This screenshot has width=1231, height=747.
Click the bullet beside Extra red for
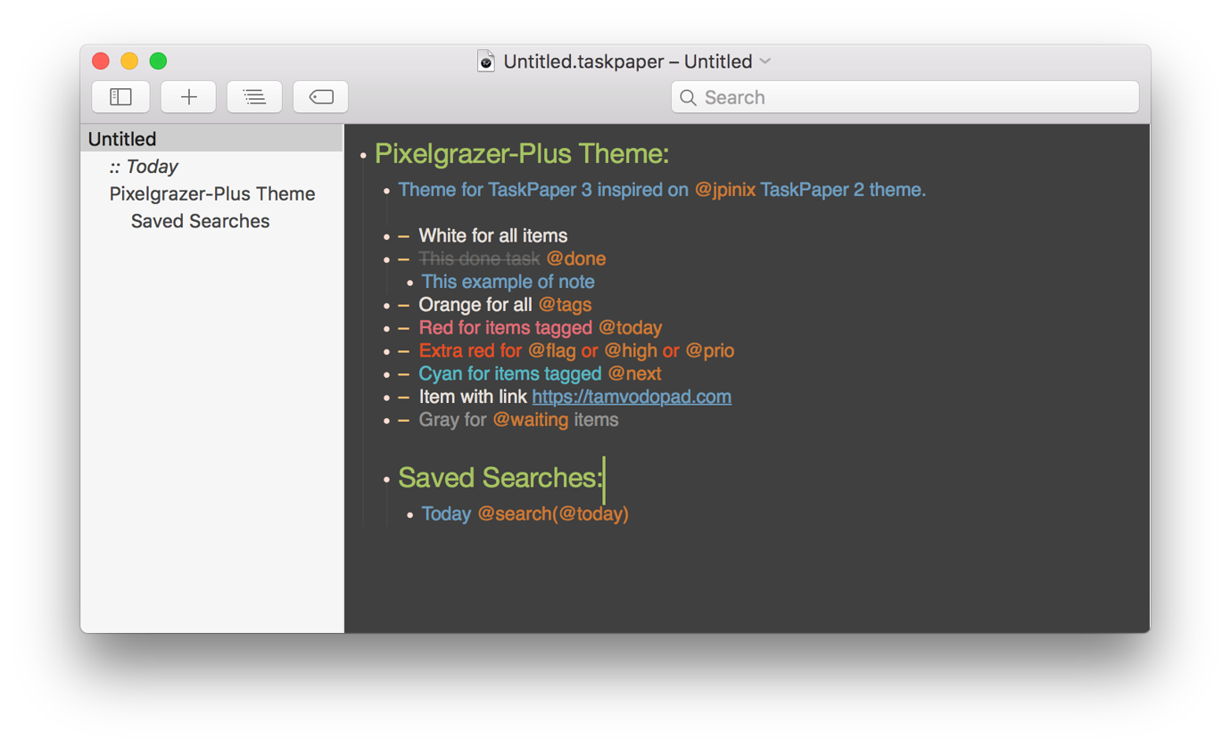[387, 352]
